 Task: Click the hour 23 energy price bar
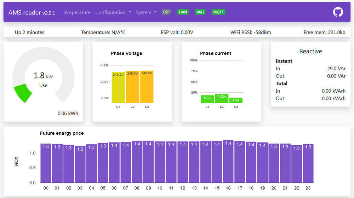[x=308, y=164]
